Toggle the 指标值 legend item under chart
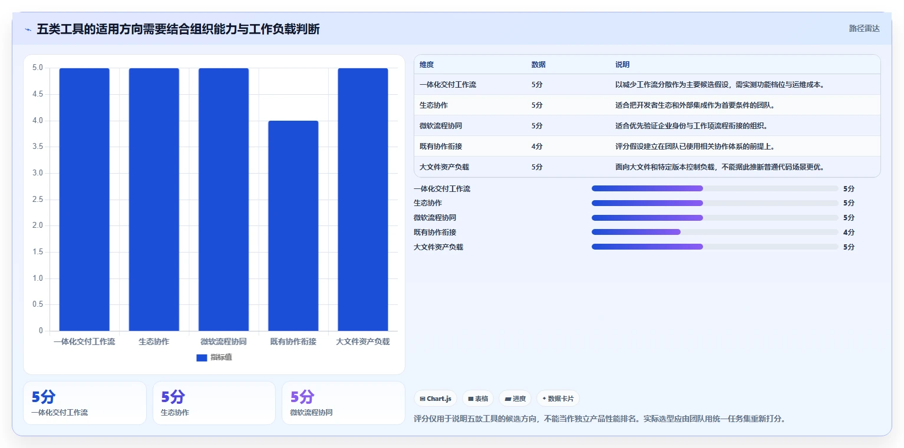Screen dimensions: 904x448 (214, 357)
